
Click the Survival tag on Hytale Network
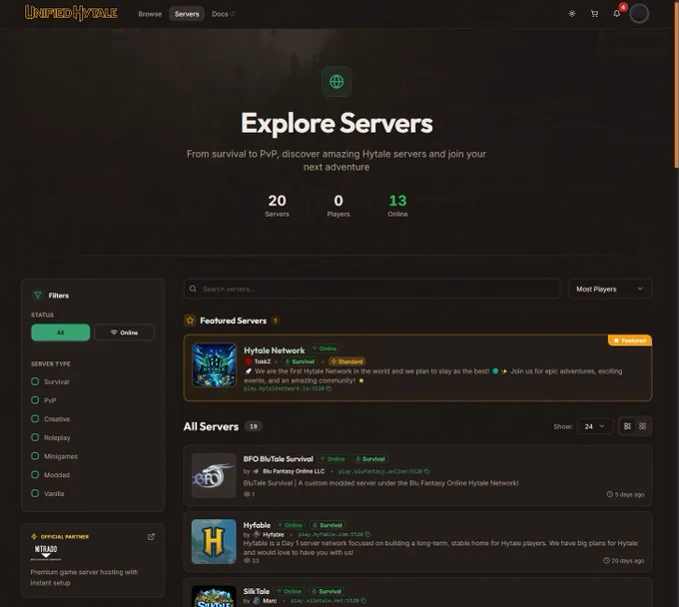pyautogui.click(x=300, y=361)
